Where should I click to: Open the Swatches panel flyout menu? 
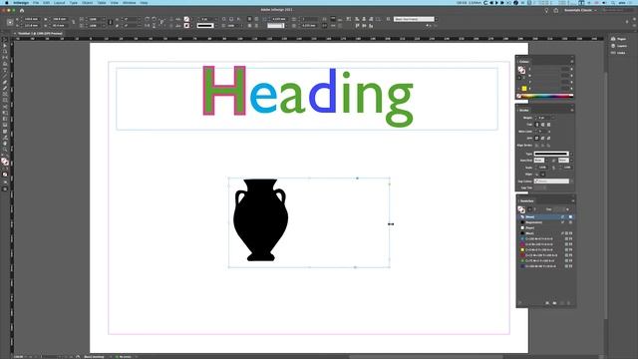point(572,201)
